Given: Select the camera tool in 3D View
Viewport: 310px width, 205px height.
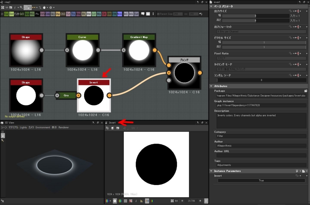Looking at the screenshot, I should 3,136.
